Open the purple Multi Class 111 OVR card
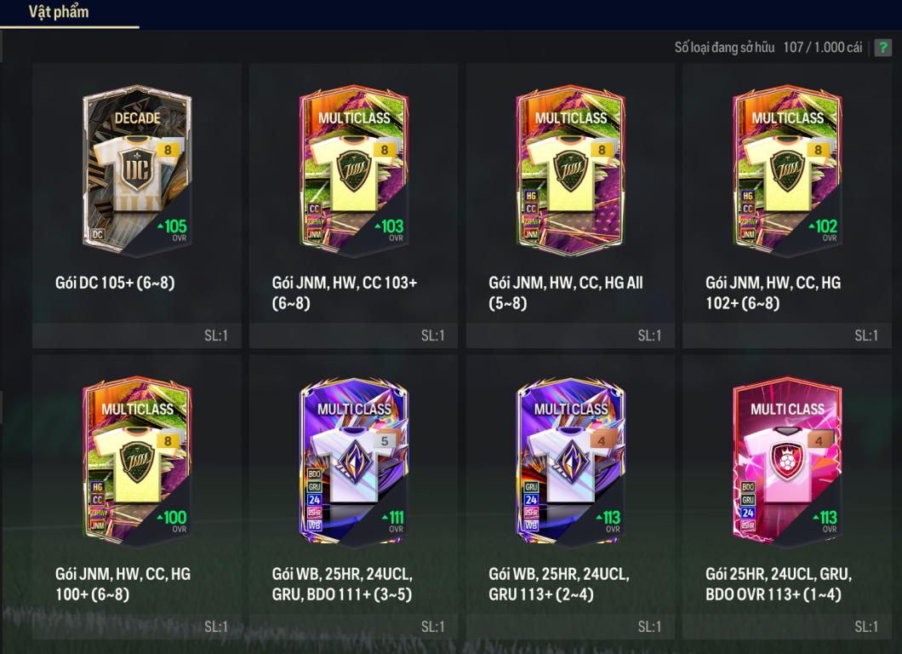 [354, 462]
